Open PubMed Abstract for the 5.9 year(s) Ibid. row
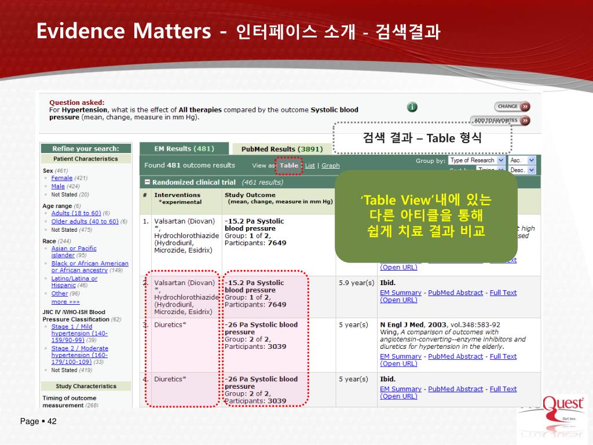The width and height of the screenshot is (593, 445). pyautogui.click(x=455, y=293)
